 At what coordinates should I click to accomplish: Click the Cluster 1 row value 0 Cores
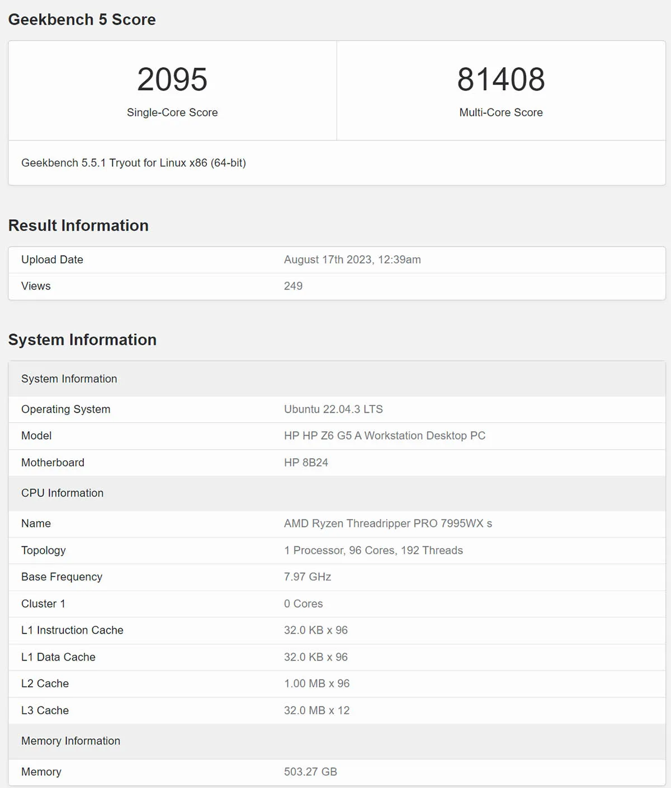[x=304, y=603]
